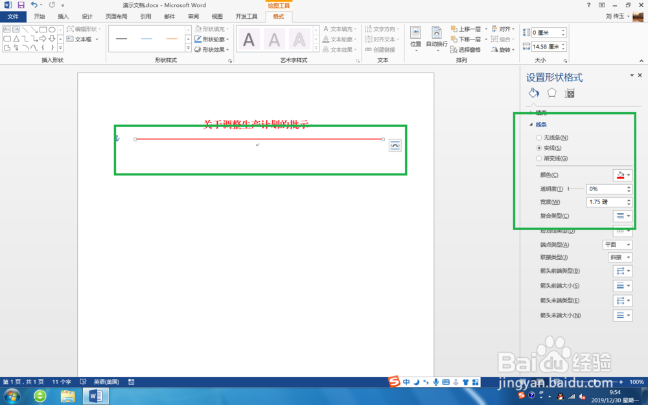Viewport: 648px width, 405px height.
Task: Open the 复合类型 (Compound Type) dropdown
Action: pos(621,216)
